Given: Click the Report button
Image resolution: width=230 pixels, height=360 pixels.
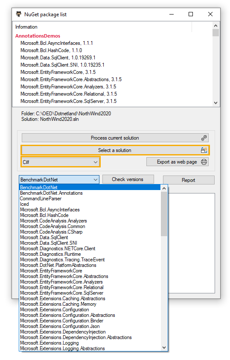Looking at the screenshot, I should point(189,180).
